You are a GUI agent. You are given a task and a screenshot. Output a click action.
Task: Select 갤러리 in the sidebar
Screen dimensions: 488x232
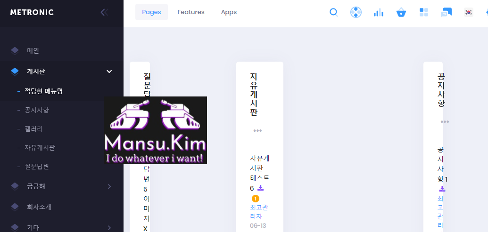[x=33, y=129]
